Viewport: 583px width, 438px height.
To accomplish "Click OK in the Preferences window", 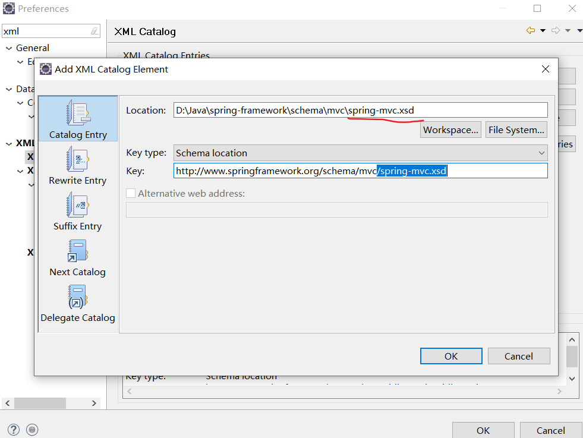I will coord(483,430).
